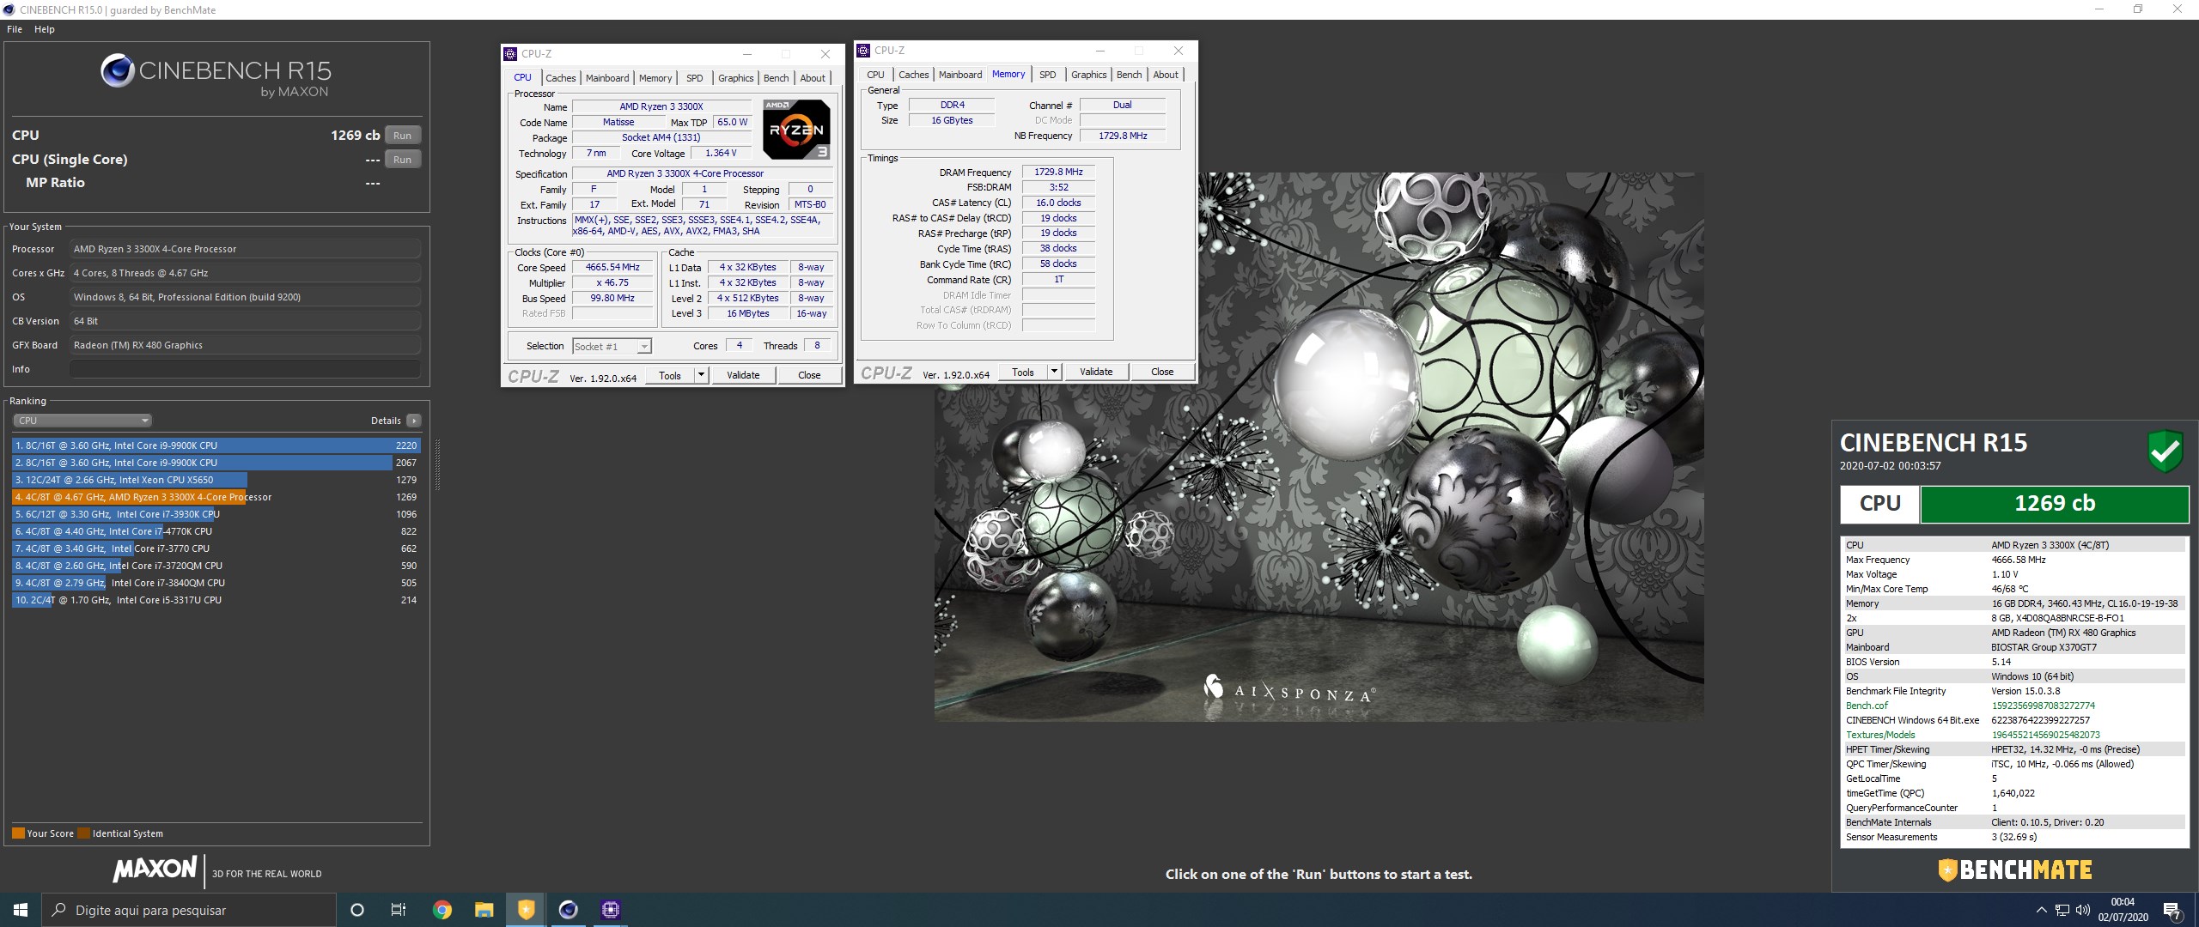Viewport: 2199px width, 927px height.
Task: Open the notification center icon
Action: 2172,910
